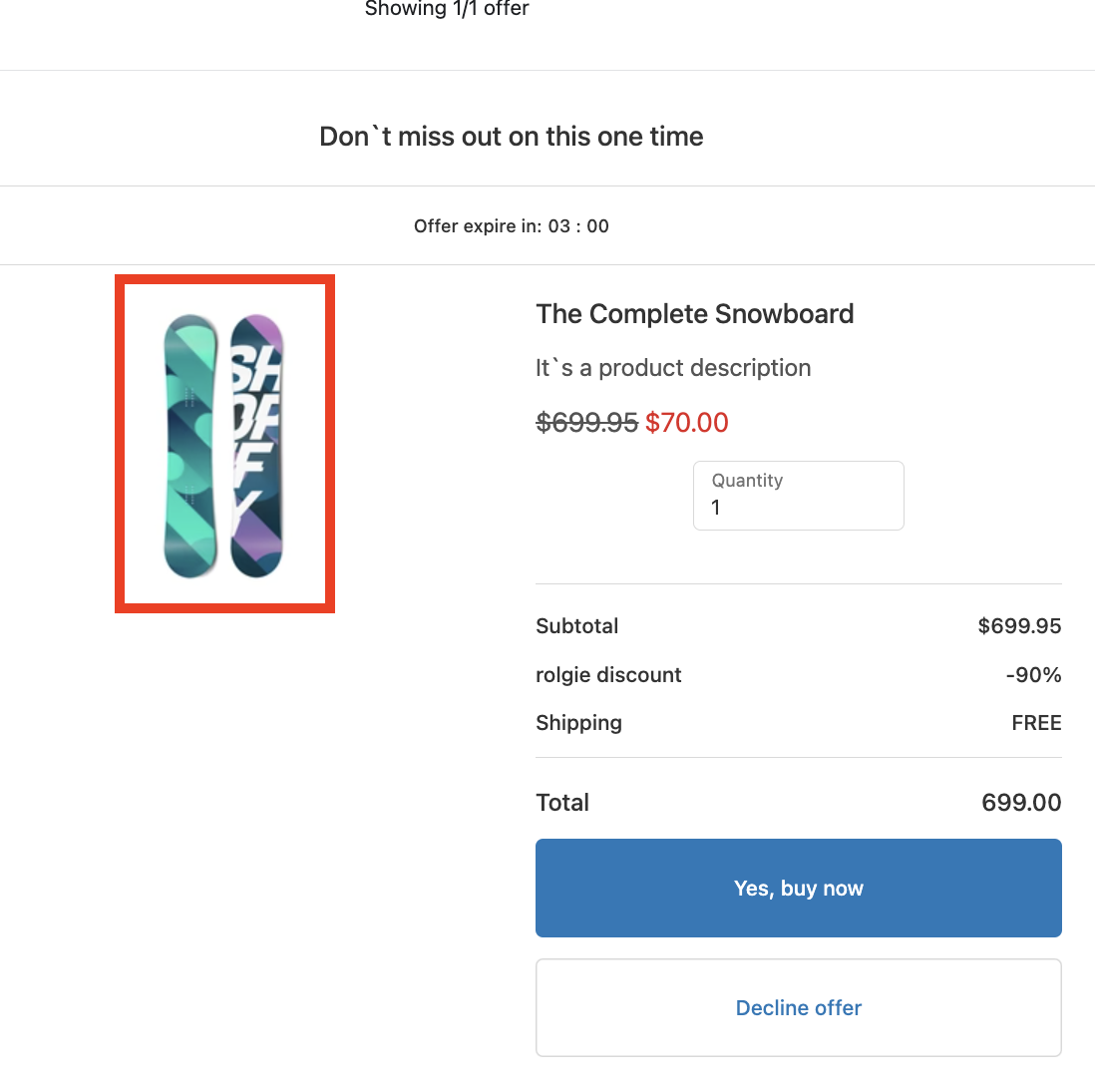Screen dimensions: 1095x1091
Task: Click the "Don't miss out" heading
Action: click(511, 137)
